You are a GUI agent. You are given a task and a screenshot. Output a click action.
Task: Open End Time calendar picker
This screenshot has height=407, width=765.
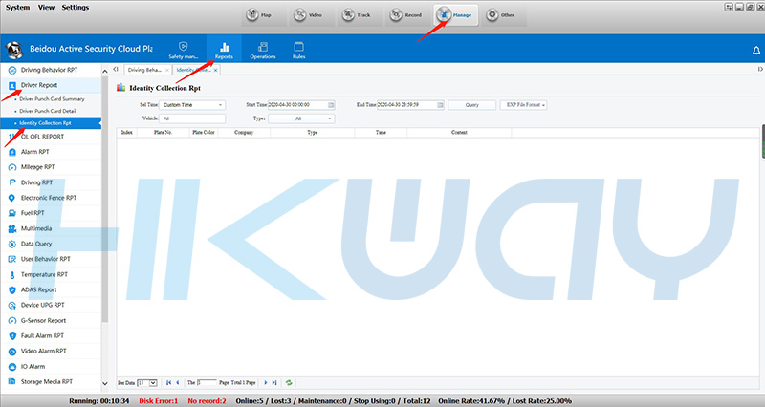click(x=440, y=105)
